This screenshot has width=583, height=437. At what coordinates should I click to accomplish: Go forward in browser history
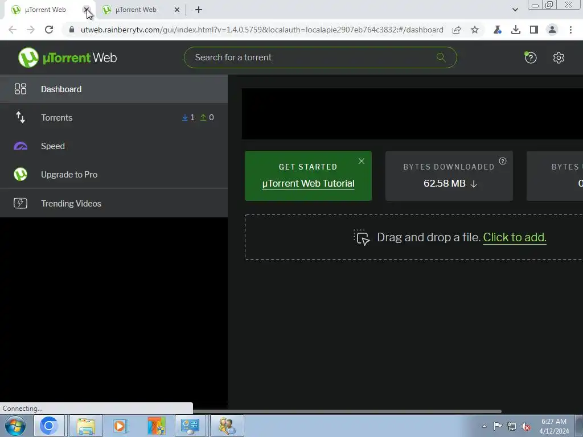click(x=31, y=30)
